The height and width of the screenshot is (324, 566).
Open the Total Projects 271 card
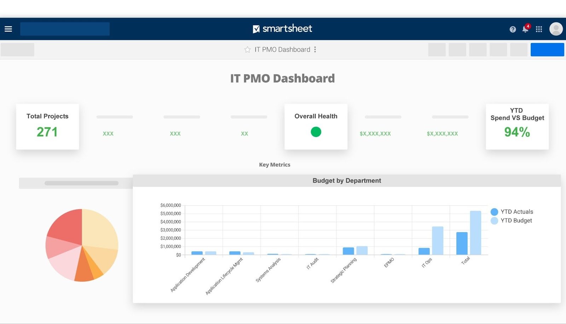coord(47,126)
